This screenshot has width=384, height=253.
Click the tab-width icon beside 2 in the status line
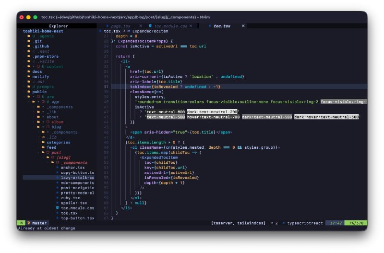[x=272, y=223]
